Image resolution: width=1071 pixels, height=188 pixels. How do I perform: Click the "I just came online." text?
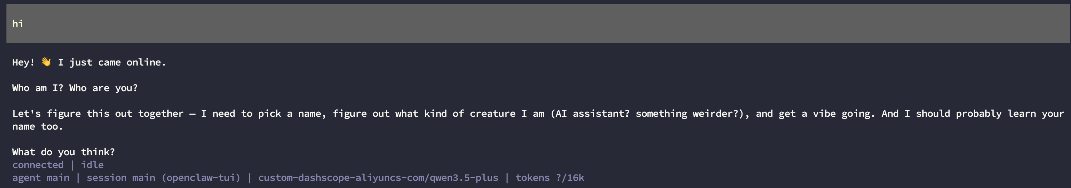[112, 62]
